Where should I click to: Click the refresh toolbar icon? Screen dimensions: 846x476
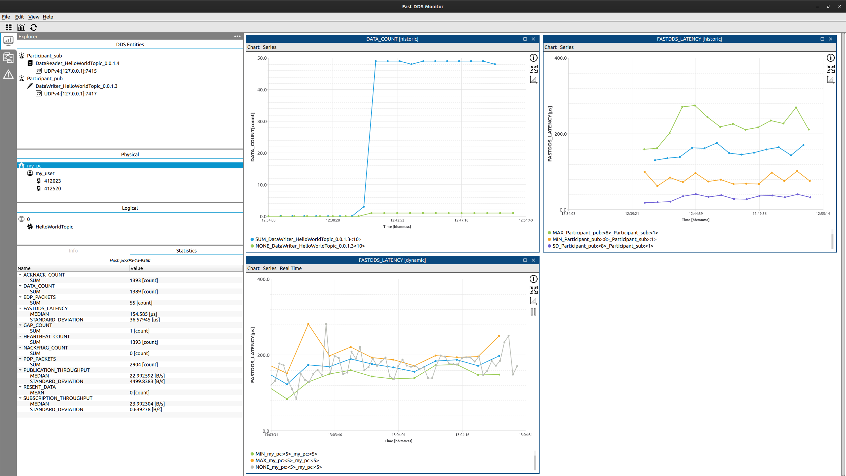[34, 27]
